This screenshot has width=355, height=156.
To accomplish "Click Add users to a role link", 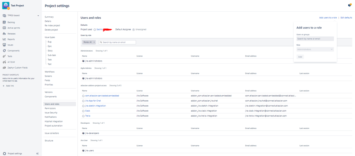I will (328, 18).
